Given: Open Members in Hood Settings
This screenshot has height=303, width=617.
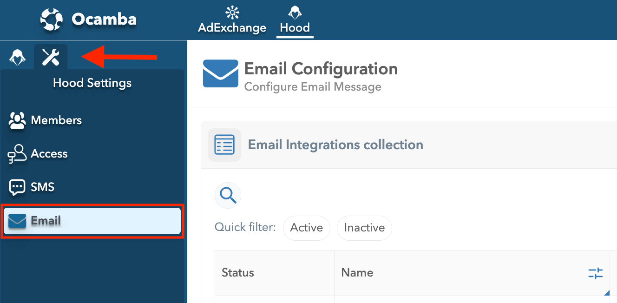Looking at the screenshot, I should (x=92, y=120).
